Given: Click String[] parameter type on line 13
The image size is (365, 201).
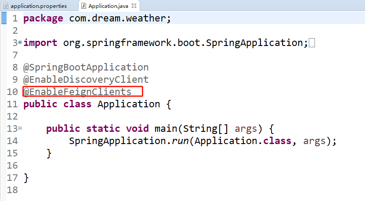Looking at the screenshot, I should click(x=206, y=129).
